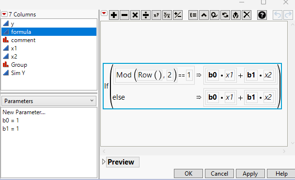295x180 pixels.
Task: Click the insert caret (up arrow) button
Action: 204,15
